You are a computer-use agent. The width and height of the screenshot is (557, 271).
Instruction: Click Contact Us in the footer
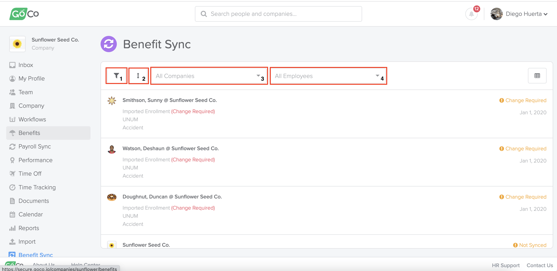[539, 265]
